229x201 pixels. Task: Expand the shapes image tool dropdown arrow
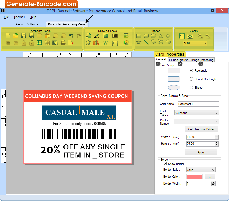pos(130,43)
